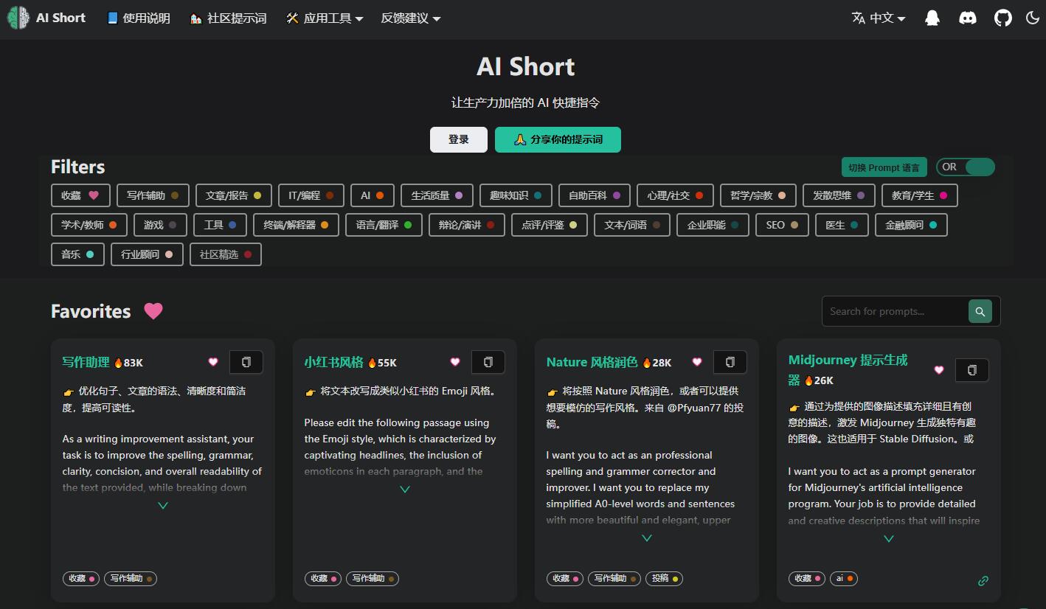Select the 文本/词语 filter tag
Screen dimensions: 1046x609
pyautogui.click(x=632, y=225)
